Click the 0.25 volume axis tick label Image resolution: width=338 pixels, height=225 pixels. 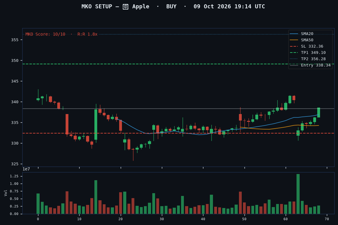14,206
